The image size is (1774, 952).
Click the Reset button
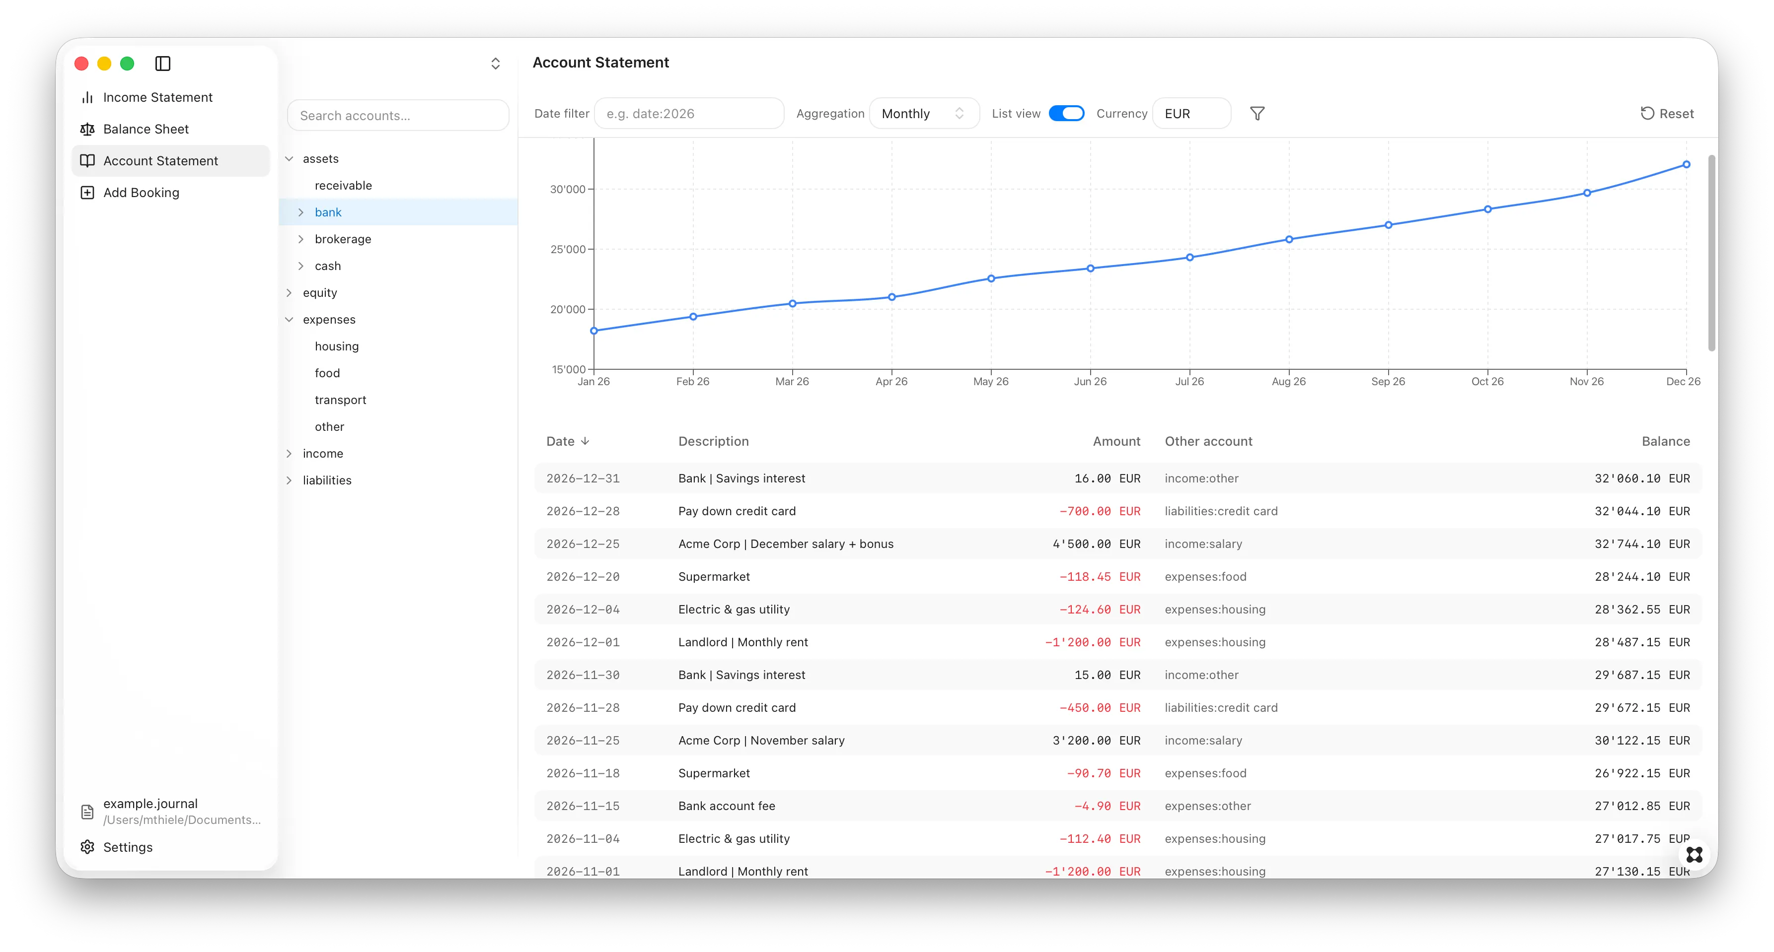click(x=1667, y=114)
